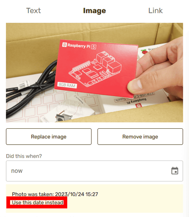This screenshot has height=217, width=189.
Task: Open the calendar date picker icon
Action: tap(175, 170)
